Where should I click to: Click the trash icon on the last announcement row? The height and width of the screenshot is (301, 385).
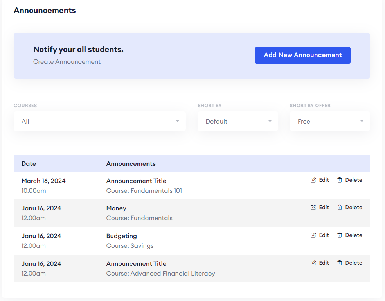340,263
